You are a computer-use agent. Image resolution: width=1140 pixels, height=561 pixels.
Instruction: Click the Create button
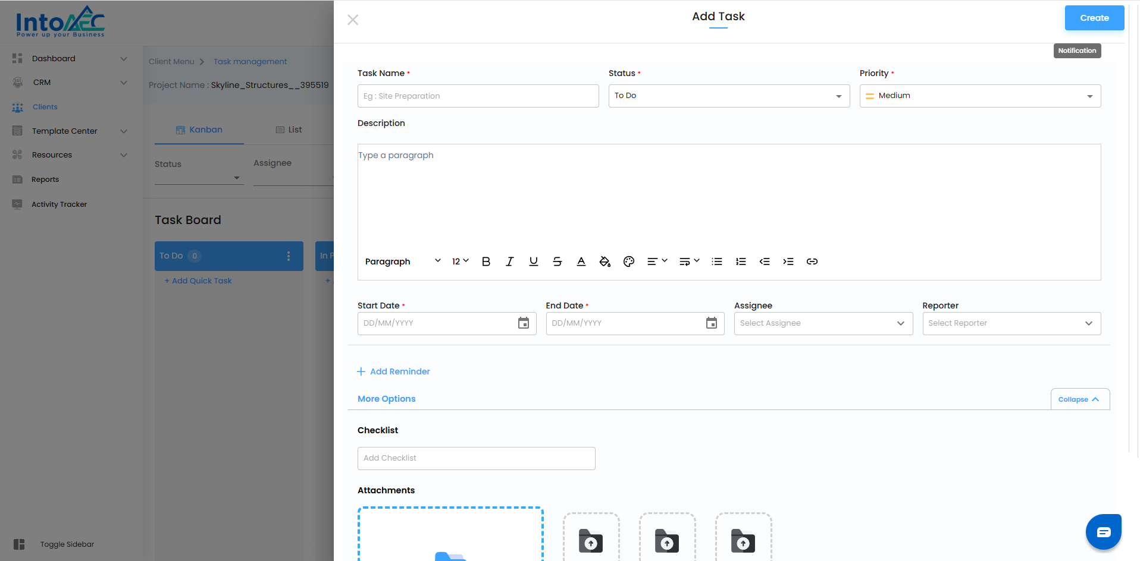[x=1094, y=18]
